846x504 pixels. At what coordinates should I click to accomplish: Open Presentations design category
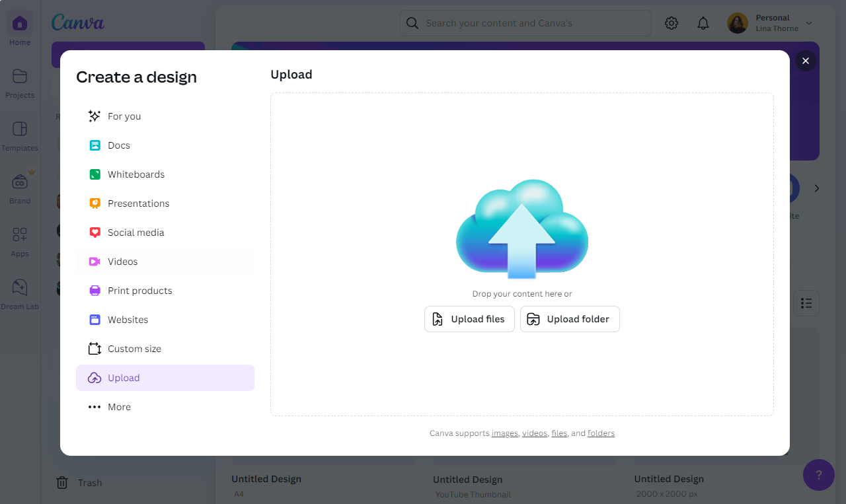click(165, 203)
